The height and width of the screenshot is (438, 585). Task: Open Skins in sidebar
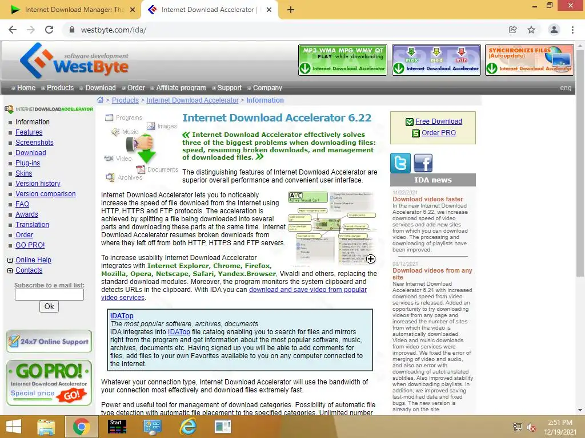click(23, 173)
